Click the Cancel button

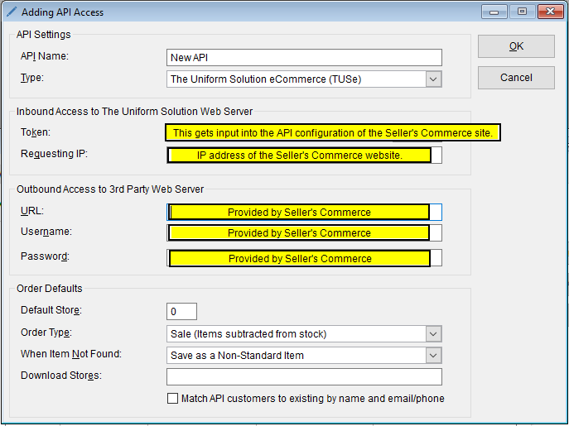(x=516, y=78)
